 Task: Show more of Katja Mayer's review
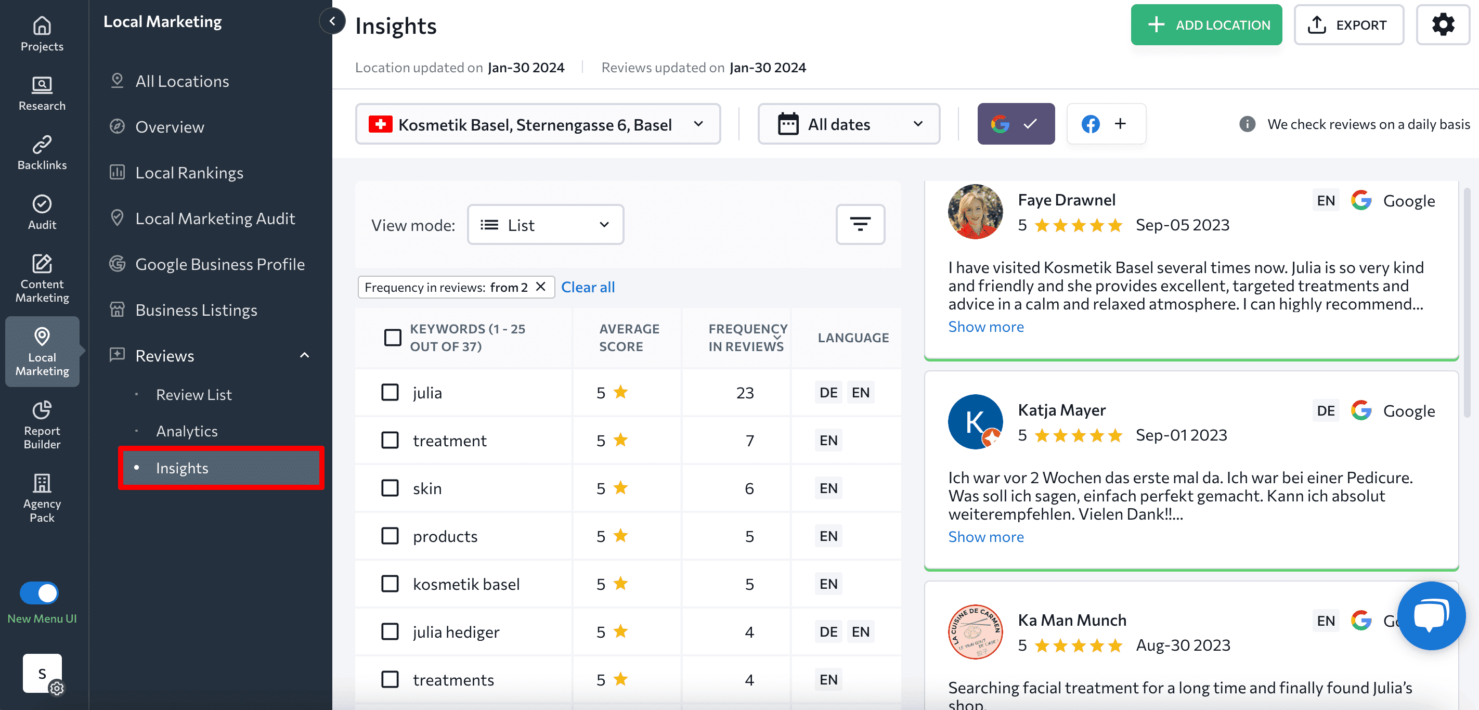click(985, 536)
